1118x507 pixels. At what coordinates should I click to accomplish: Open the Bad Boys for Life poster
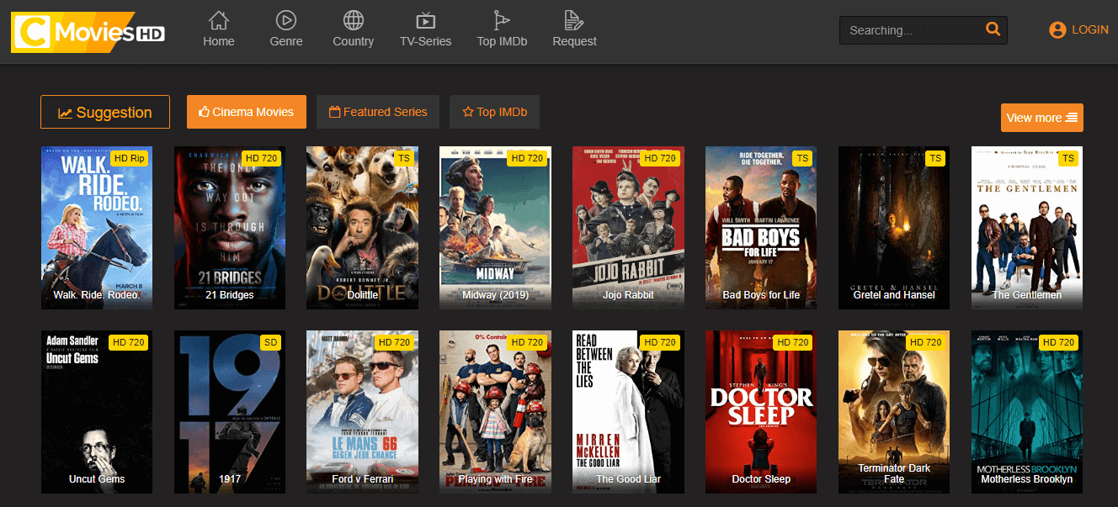[761, 228]
